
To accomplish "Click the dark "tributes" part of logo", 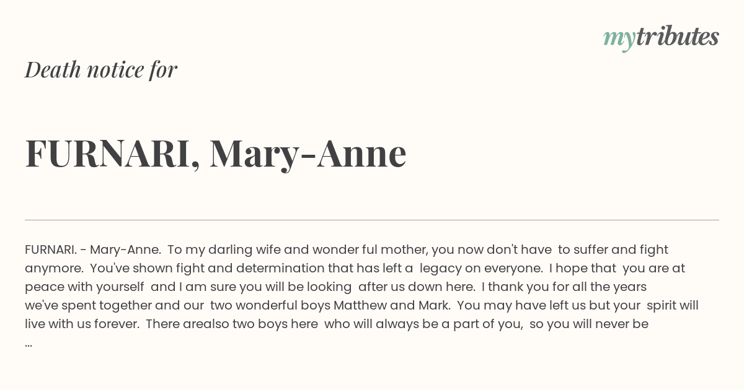I will pos(678,37).
